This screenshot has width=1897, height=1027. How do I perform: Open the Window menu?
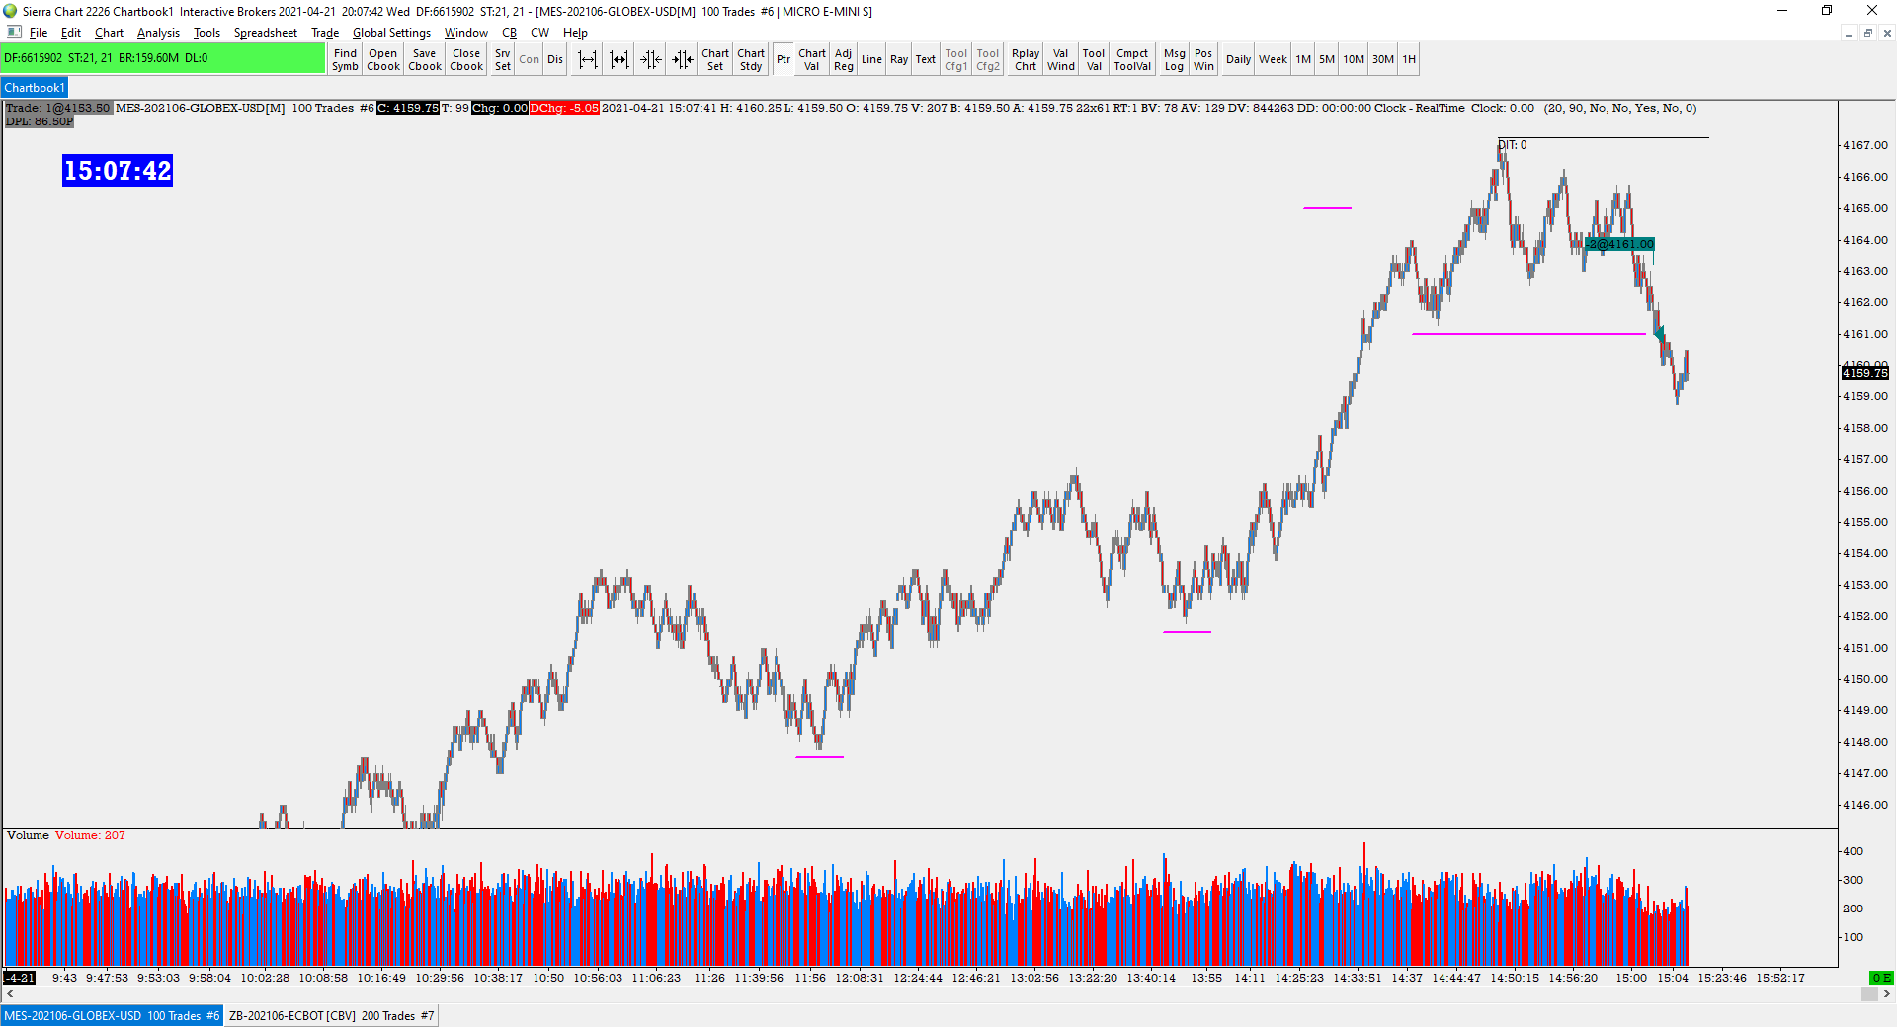(x=465, y=33)
